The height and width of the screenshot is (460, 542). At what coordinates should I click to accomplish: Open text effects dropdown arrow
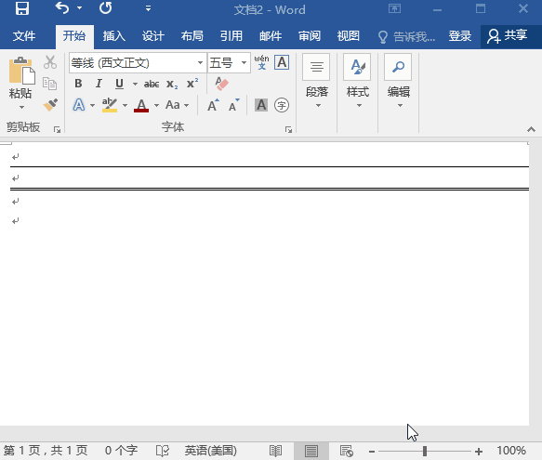tap(92, 105)
